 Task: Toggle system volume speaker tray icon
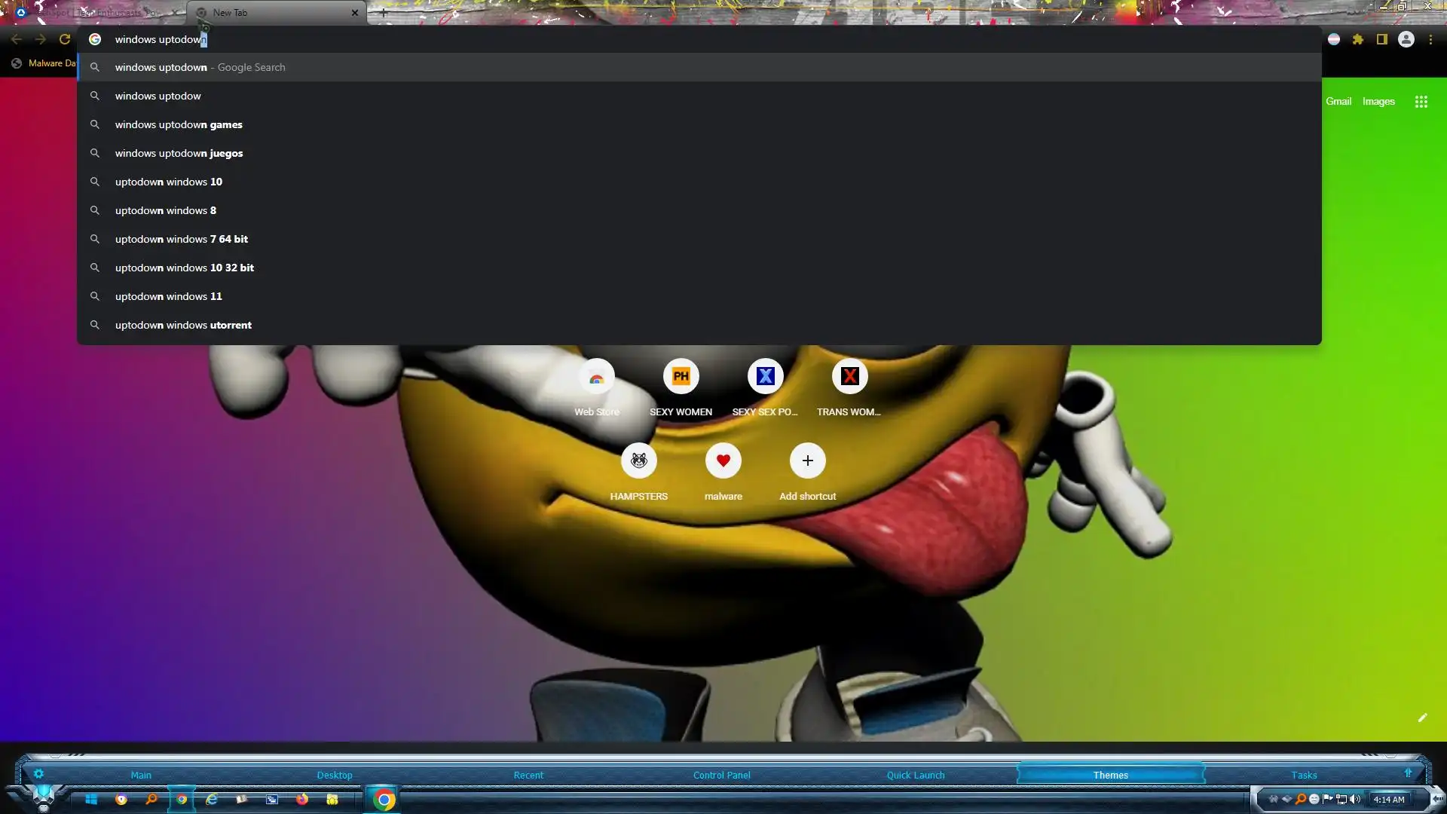[x=1355, y=799]
